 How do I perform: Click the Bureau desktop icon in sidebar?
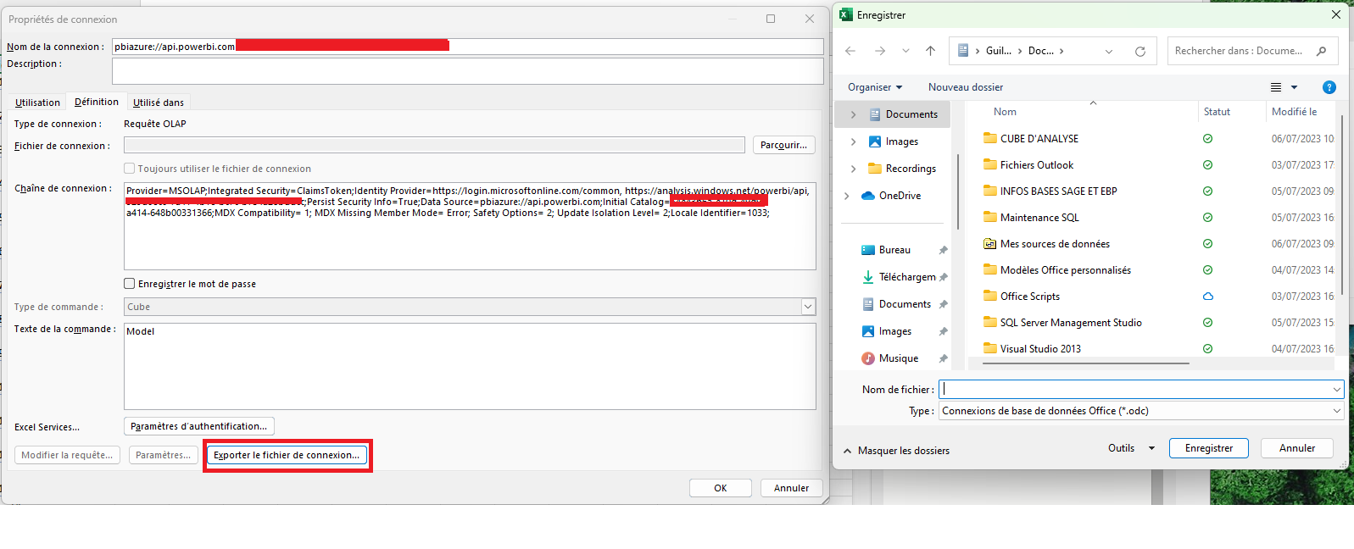[868, 250]
